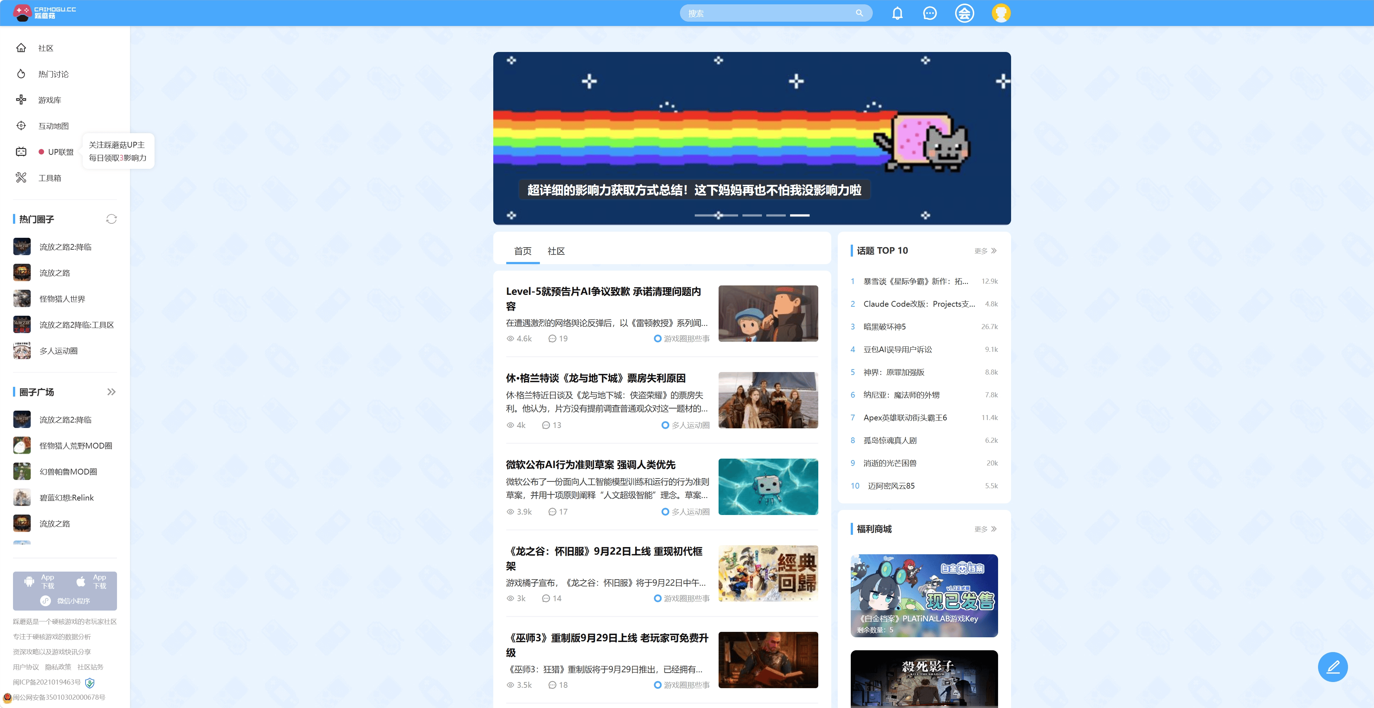
Task: Refresh the 热门圈子 list
Action: click(x=112, y=219)
